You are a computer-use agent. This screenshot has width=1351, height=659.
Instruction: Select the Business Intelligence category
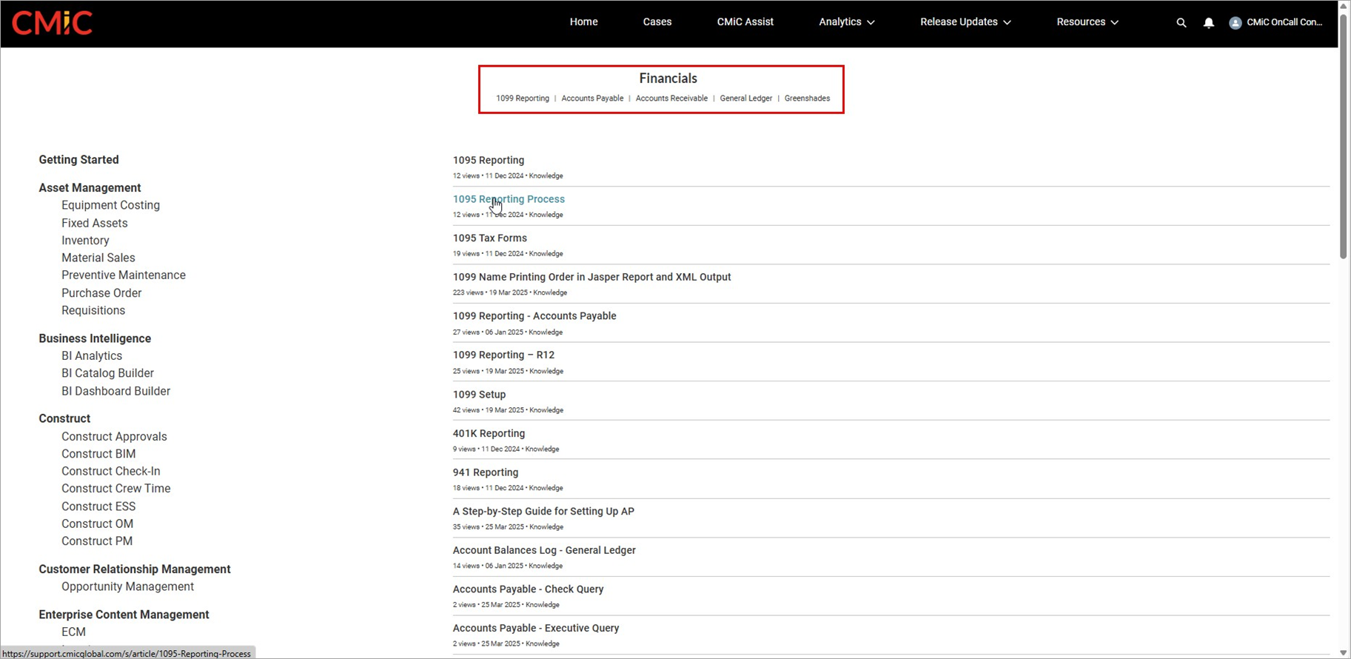pos(95,338)
